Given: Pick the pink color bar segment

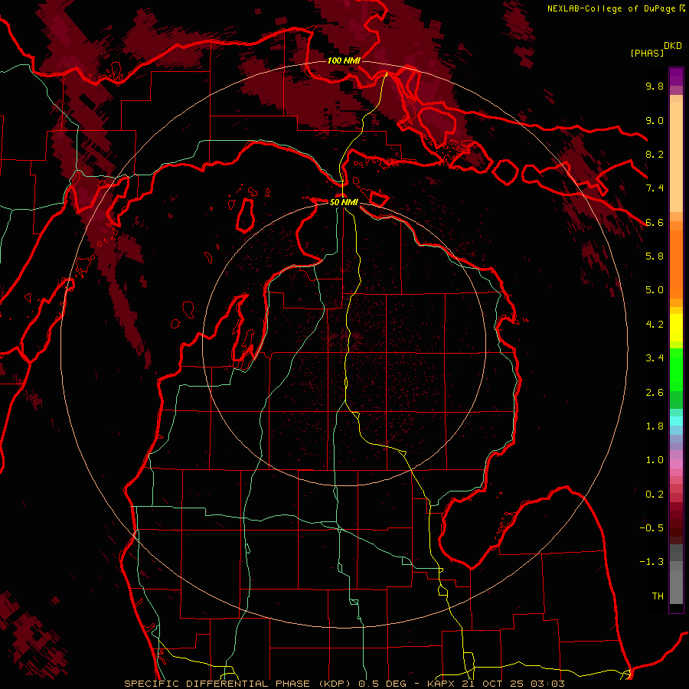Looking at the screenshot, I should pos(676,464).
